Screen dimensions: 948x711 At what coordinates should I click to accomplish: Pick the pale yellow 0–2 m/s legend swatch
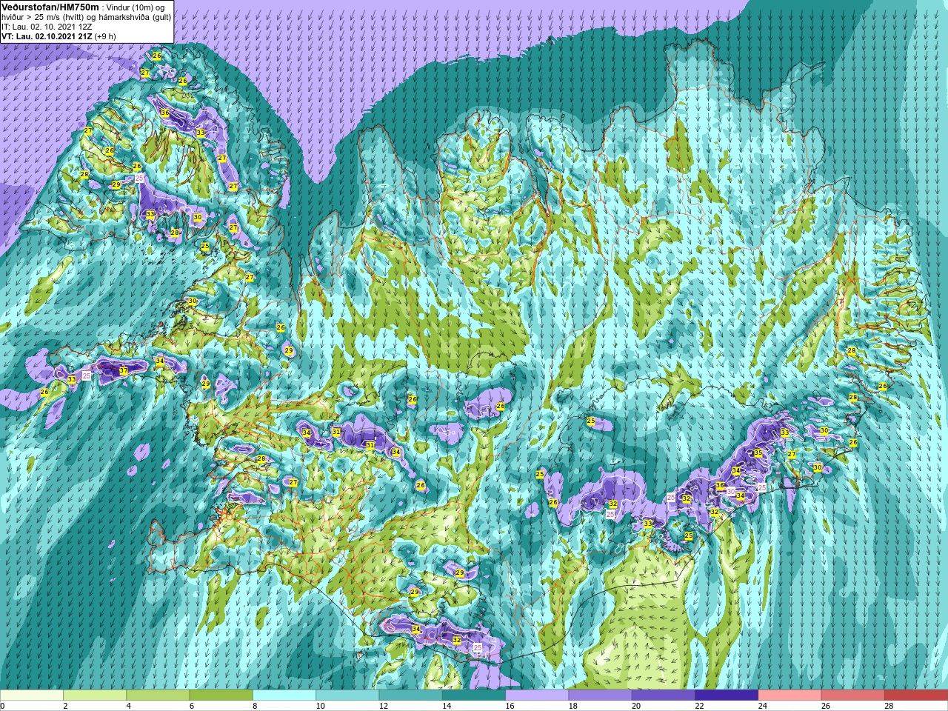tap(32, 695)
